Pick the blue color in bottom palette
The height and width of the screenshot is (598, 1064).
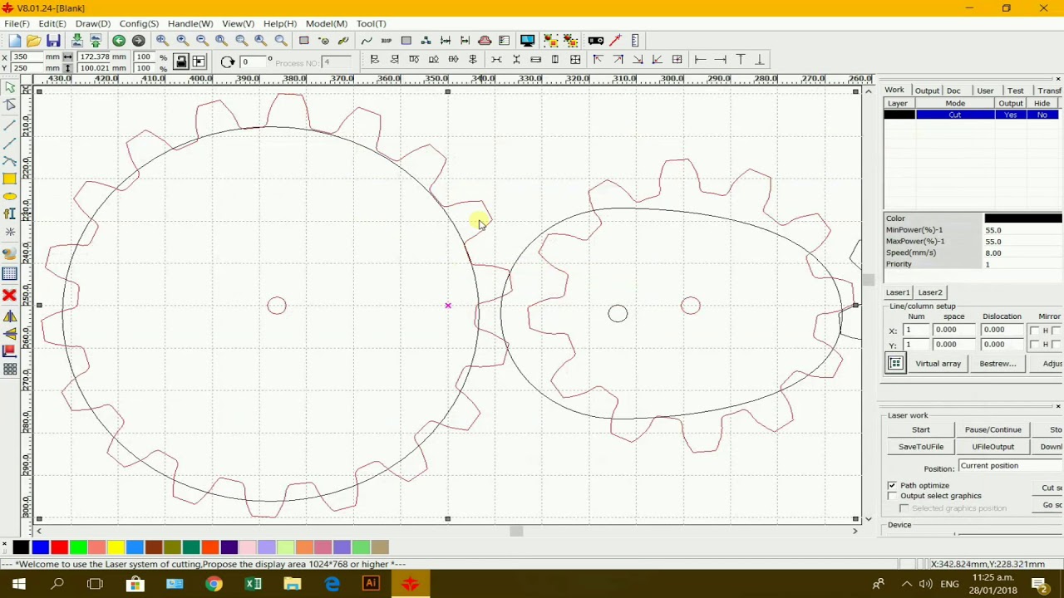(x=40, y=547)
